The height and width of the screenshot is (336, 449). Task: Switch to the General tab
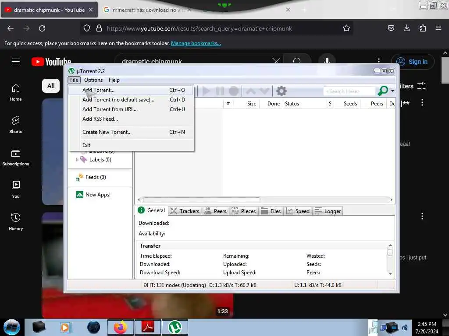151,210
